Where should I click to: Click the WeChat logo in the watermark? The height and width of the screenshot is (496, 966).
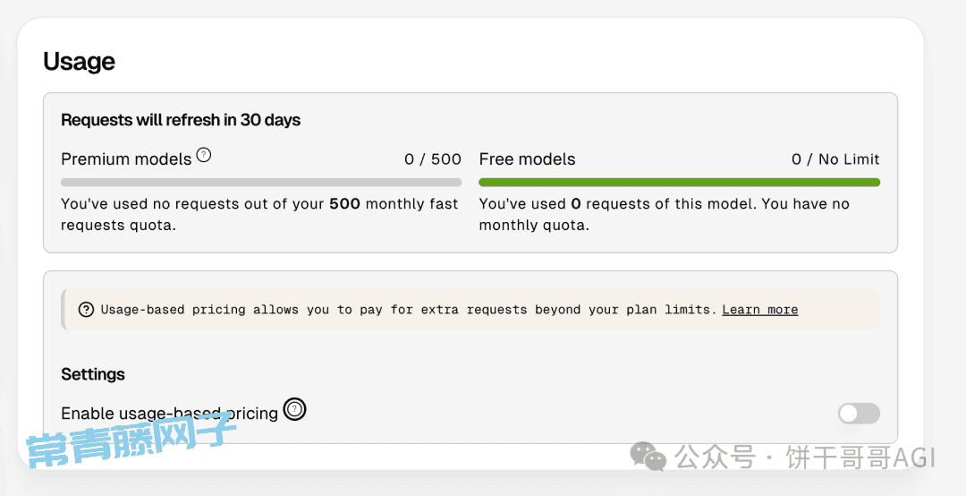click(648, 457)
